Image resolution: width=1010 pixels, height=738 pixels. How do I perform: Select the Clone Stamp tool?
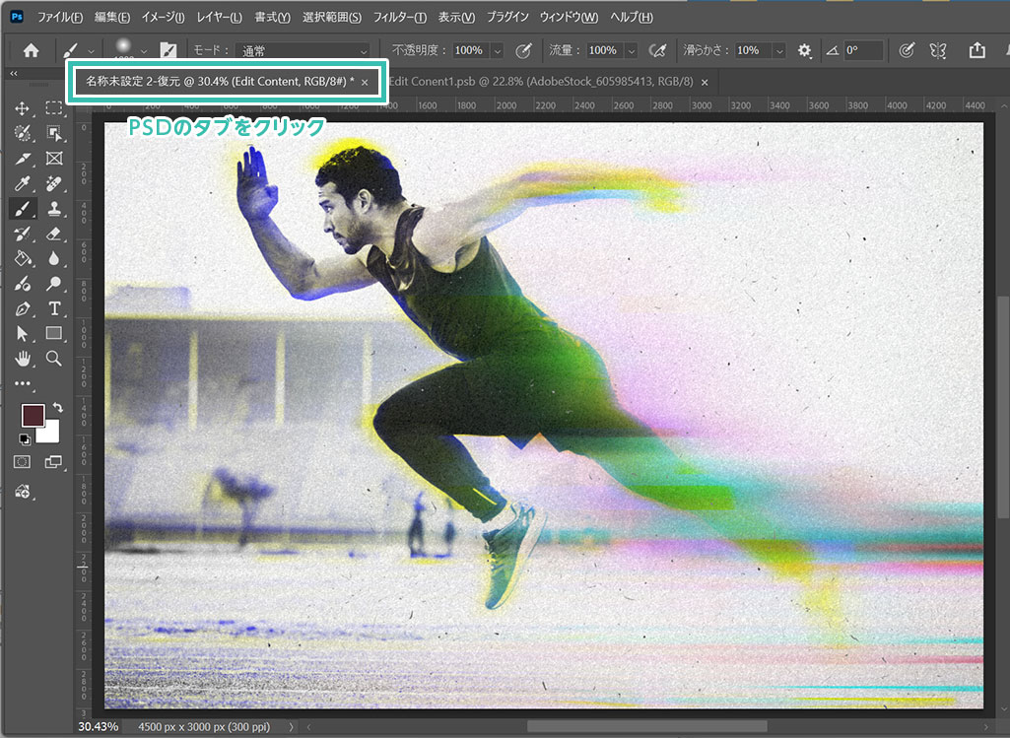pyautogui.click(x=54, y=208)
